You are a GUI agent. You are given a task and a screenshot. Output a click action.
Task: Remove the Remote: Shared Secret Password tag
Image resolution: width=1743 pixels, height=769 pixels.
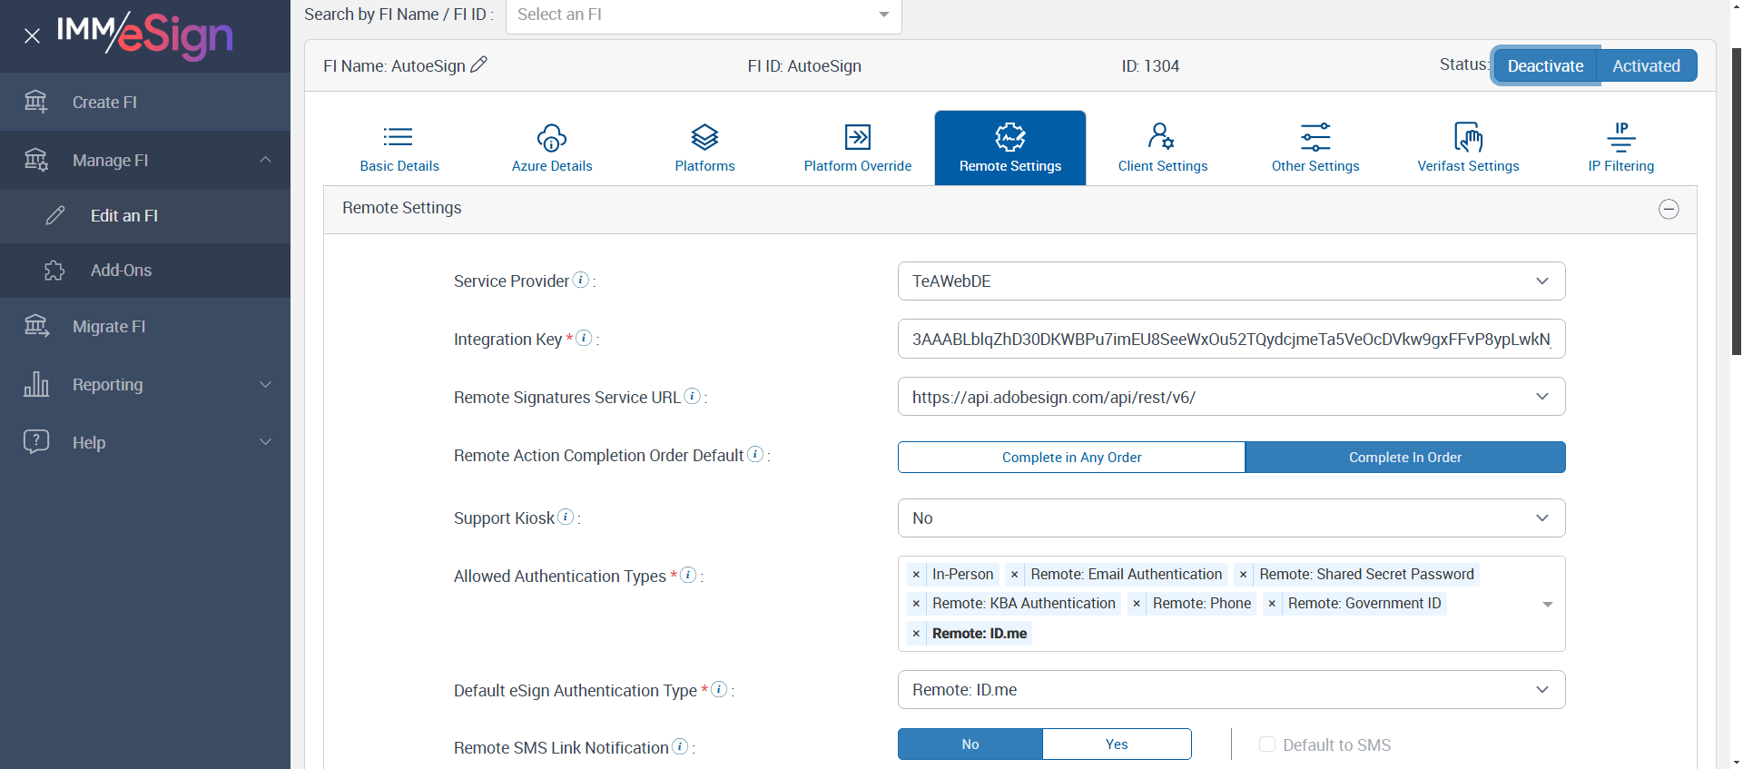[x=1244, y=575]
